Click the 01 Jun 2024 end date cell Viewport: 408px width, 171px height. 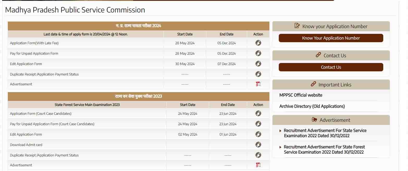228,135
